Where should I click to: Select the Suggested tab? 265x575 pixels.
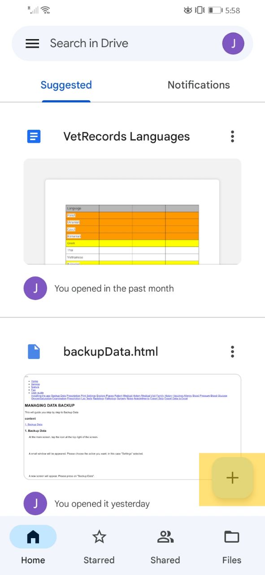(66, 85)
